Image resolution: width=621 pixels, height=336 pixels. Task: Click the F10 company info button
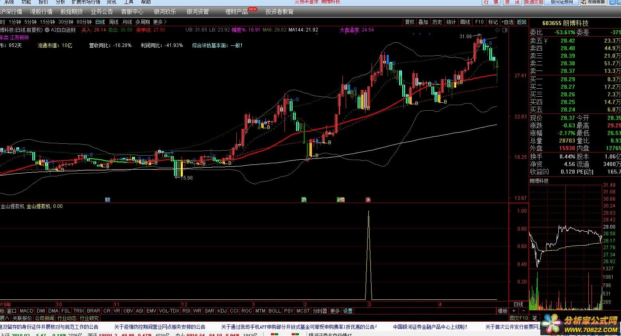point(479,22)
